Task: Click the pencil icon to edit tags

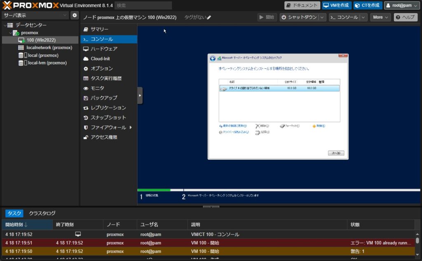Action: pos(209,17)
